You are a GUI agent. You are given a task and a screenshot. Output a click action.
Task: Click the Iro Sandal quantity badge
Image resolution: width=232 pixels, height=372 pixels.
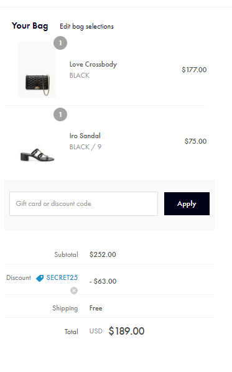click(60, 114)
